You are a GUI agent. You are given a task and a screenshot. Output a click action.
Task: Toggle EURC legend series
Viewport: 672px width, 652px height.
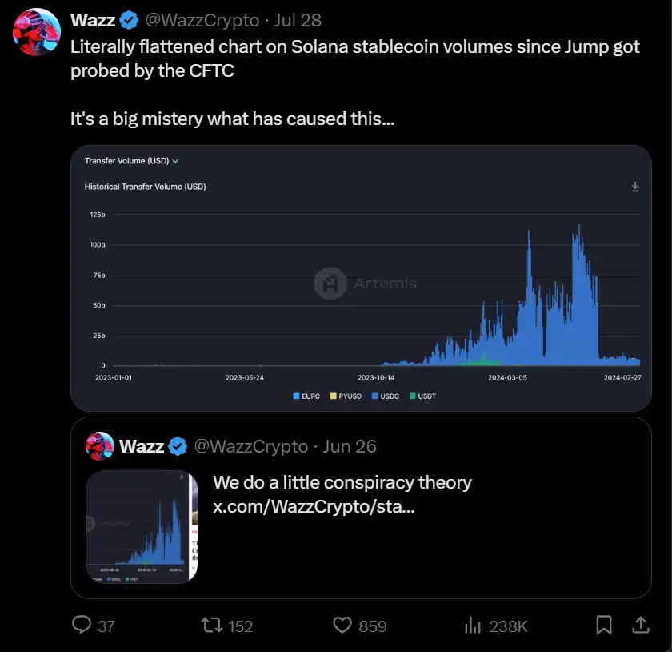[x=306, y=396]
